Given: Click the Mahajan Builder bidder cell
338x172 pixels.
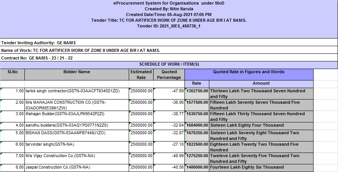Looking at the screenshot, I should [77, 116].
